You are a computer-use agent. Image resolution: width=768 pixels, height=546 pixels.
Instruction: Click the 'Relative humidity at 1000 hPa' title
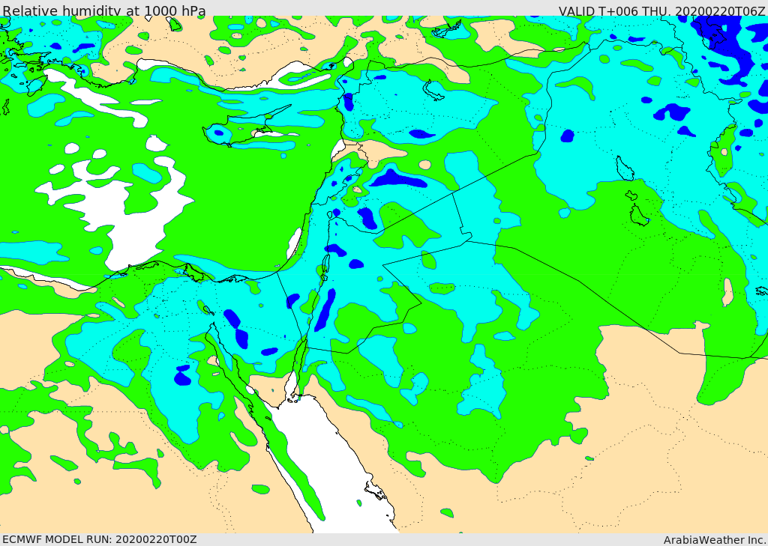pos(103,10)
